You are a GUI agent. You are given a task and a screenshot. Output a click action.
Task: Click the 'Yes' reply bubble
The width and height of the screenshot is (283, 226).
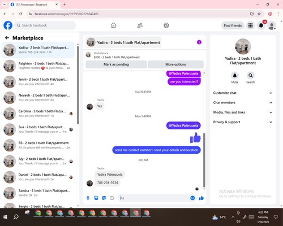point(100,106)
